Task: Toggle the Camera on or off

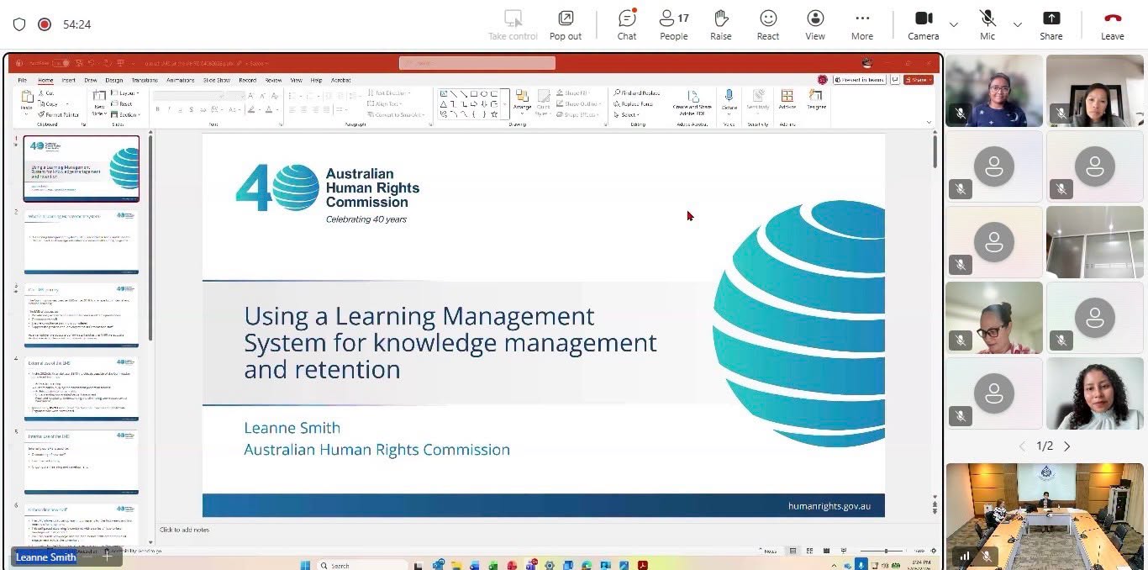Action: (923, 24)
